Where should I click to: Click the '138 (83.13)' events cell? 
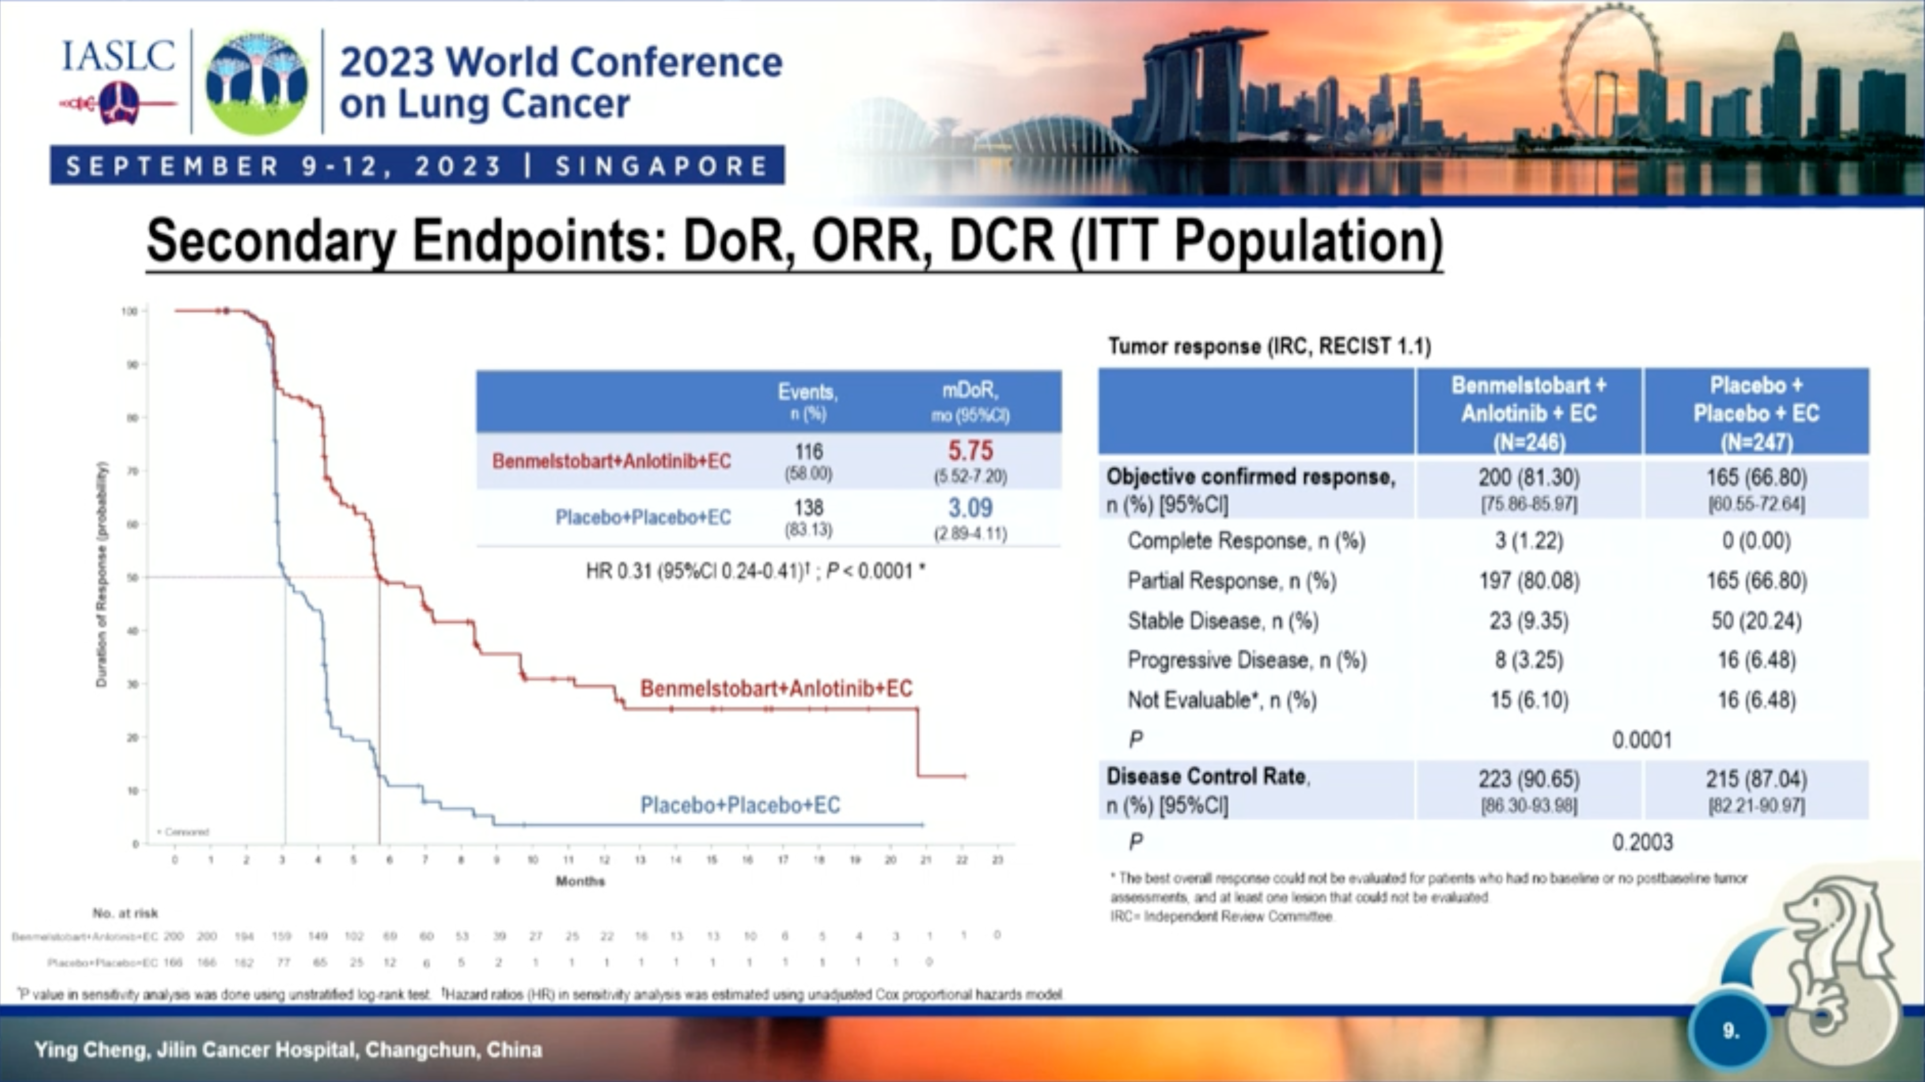(808, 518)
